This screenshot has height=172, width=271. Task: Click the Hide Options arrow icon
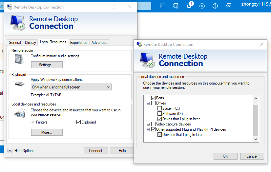point(10,151)
